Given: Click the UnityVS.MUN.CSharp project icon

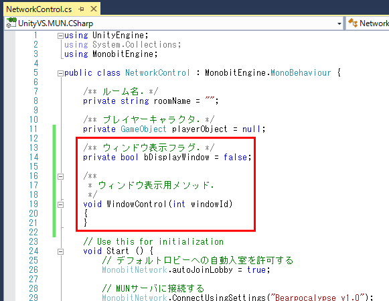Looking at the screenshot, I should (11, 23).
